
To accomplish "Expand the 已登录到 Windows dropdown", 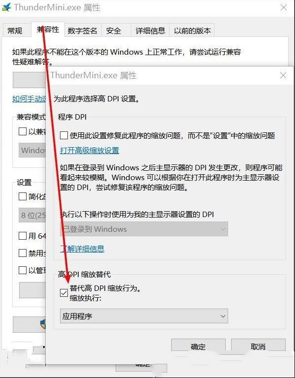I will pyautogui.click(x=144, y=229).
